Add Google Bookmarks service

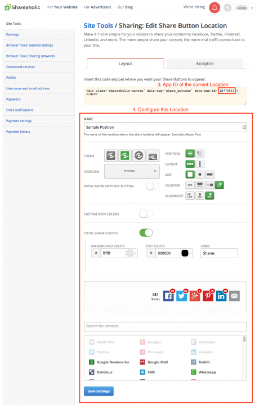pyautogui.click(x=109, y=362)
